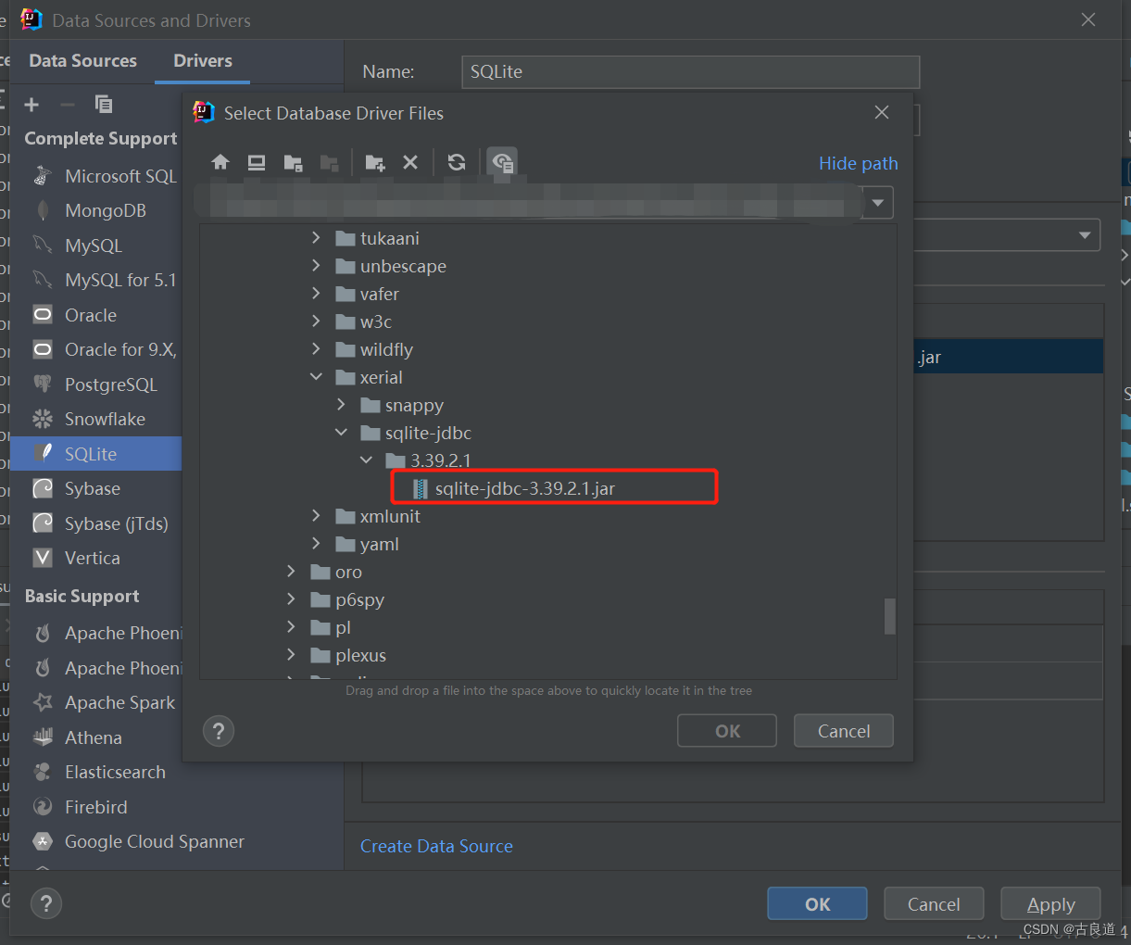1131x945 pixels.
Task: Expand the w3c folder
Action: 316,321
